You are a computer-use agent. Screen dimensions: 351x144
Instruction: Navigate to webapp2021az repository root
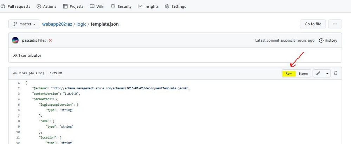pos(57,24)
